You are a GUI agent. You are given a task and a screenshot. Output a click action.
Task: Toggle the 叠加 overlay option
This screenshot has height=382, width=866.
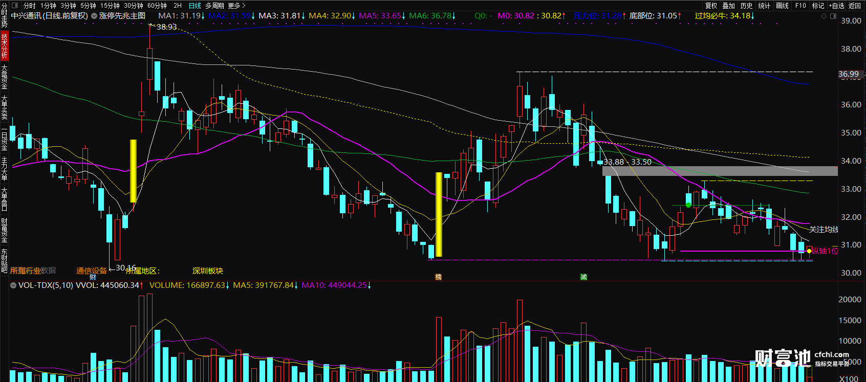tap(728, 6)
